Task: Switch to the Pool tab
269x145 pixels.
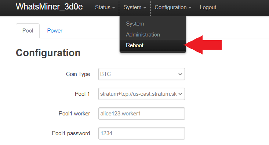Action: pyautogui.click(x=28, y=31)
